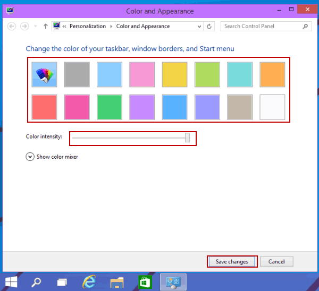The width and height of the screenshot is (319, 291).
Task: Click Personalization in the breadcrumb
Action: (x=88, y=26)
